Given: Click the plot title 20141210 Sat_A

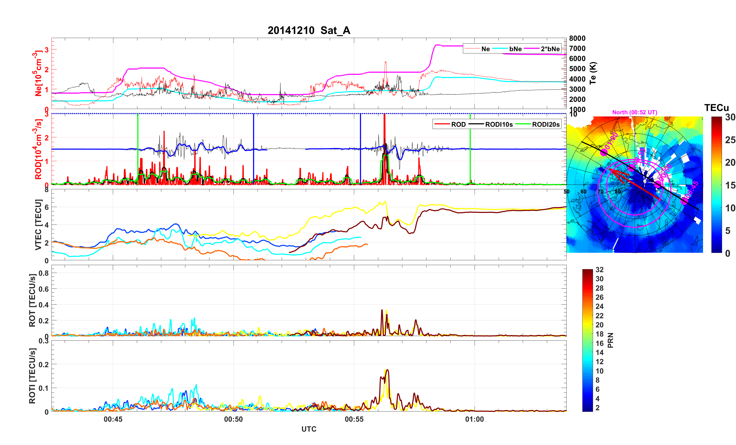Looking at the screenshot, I should [309, 30].
